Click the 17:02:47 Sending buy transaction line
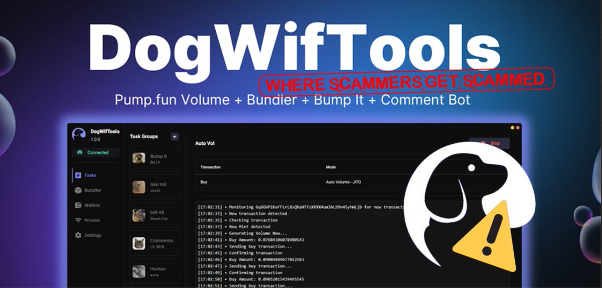The image size is (602, 288). click(x=244, y=265)
